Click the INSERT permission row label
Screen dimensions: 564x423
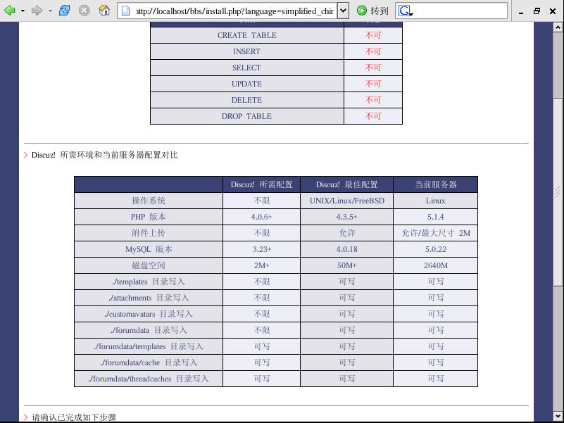246,51
